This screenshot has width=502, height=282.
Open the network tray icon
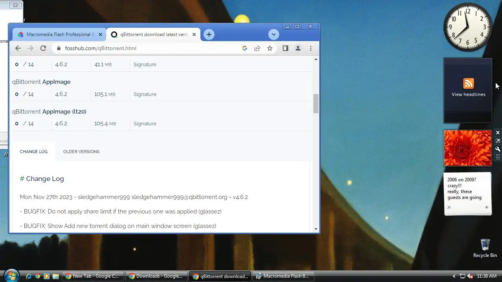point(462,276)
